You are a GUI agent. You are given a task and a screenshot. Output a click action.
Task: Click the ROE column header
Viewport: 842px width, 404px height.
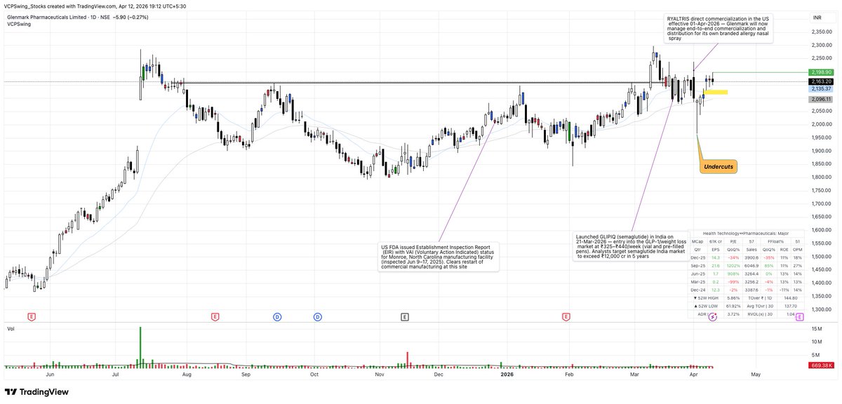784,250
